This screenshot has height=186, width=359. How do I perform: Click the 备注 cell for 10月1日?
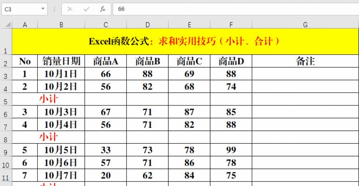click(305, 74)
